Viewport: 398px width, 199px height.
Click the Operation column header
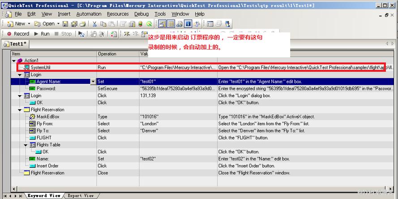click(118, 54)
